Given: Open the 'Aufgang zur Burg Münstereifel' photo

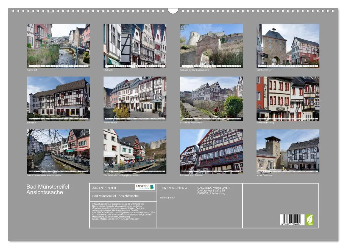Looking at the screenshot, I should tap(211, 46).
